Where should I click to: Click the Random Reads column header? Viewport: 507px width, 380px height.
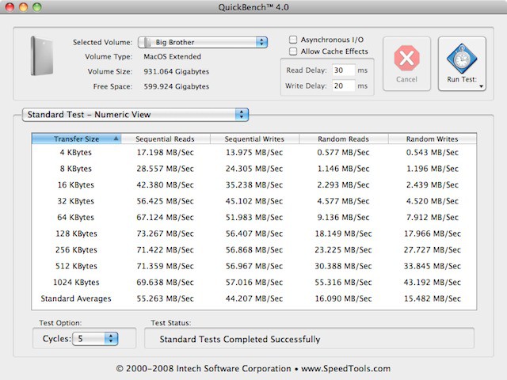(x=343, y=139)
